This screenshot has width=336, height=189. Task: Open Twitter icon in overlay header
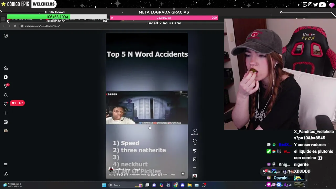coord(316,4)
